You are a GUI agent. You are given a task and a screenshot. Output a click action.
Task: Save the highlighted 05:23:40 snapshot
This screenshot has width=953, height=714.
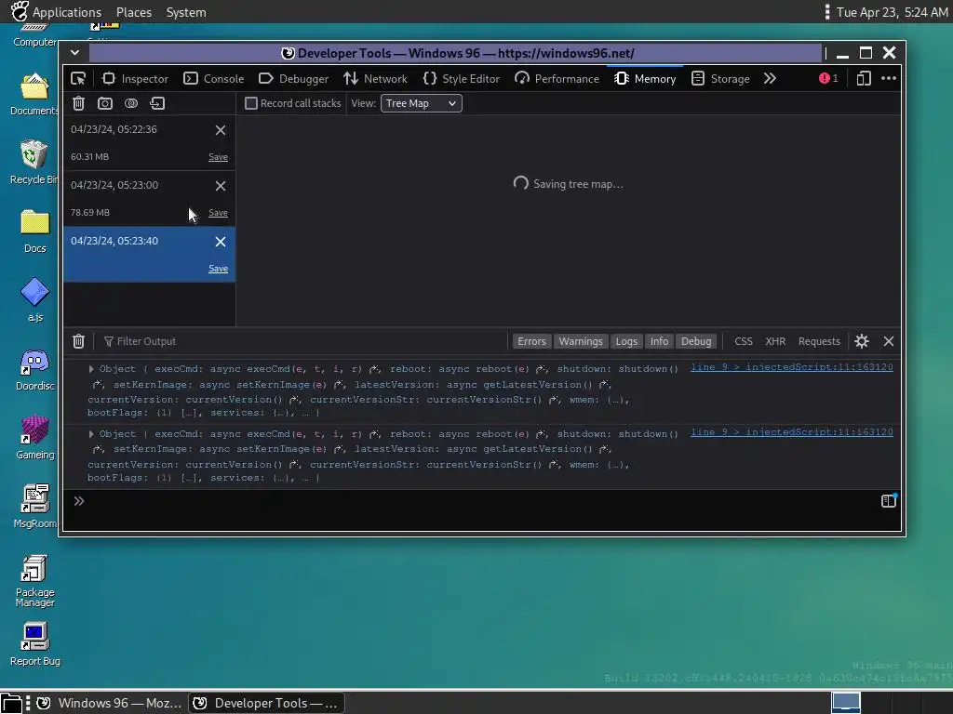(218, 269)
